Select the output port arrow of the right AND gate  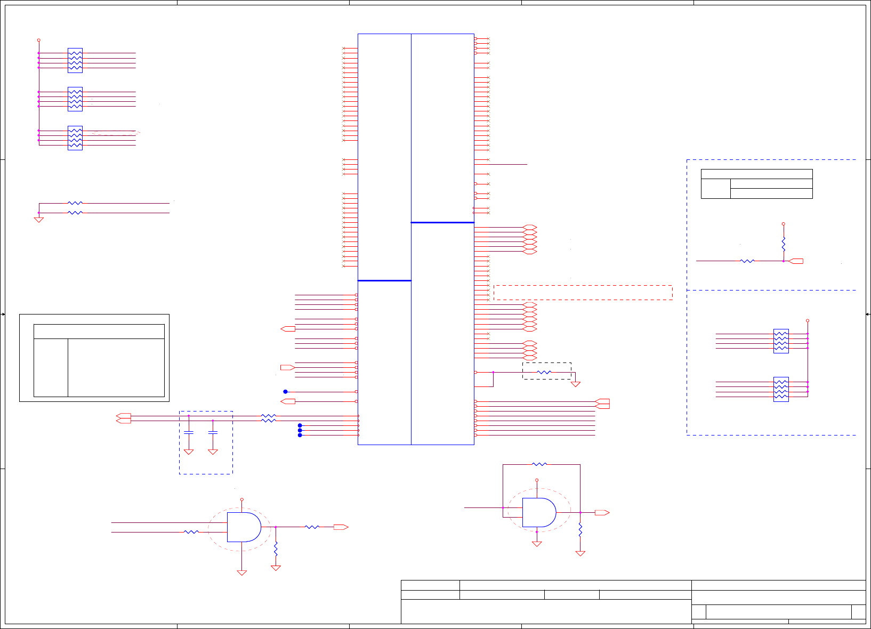[x=602, y=513]
